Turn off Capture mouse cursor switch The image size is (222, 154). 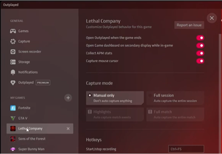pyautogui.click(x=200, y=61)
